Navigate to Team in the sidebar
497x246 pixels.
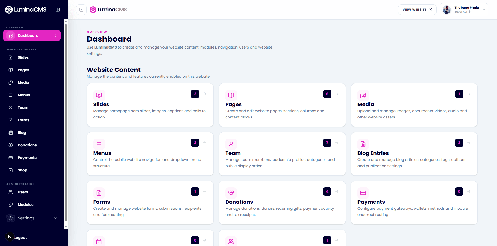click(32, 107)
